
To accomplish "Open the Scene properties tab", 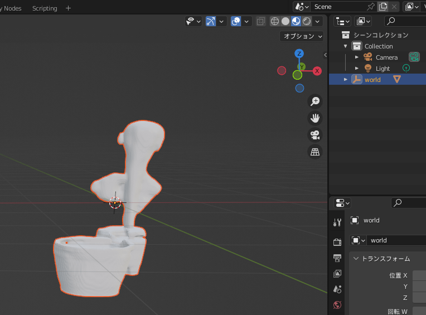I will coord(337,289).
